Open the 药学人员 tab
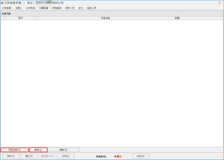 [x=70, y=8]
